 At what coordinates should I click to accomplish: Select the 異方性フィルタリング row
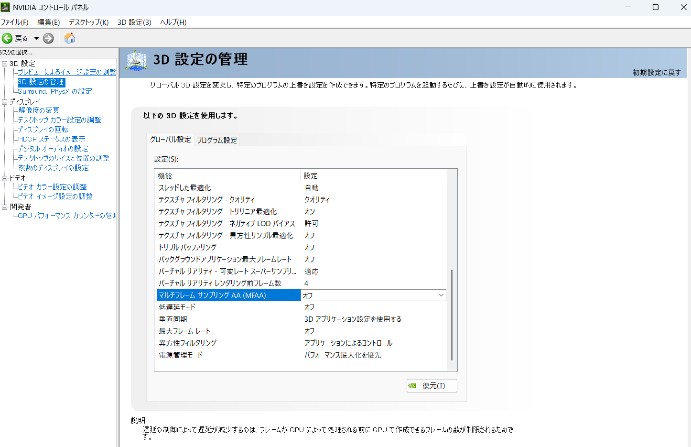(x=301, y=343)
